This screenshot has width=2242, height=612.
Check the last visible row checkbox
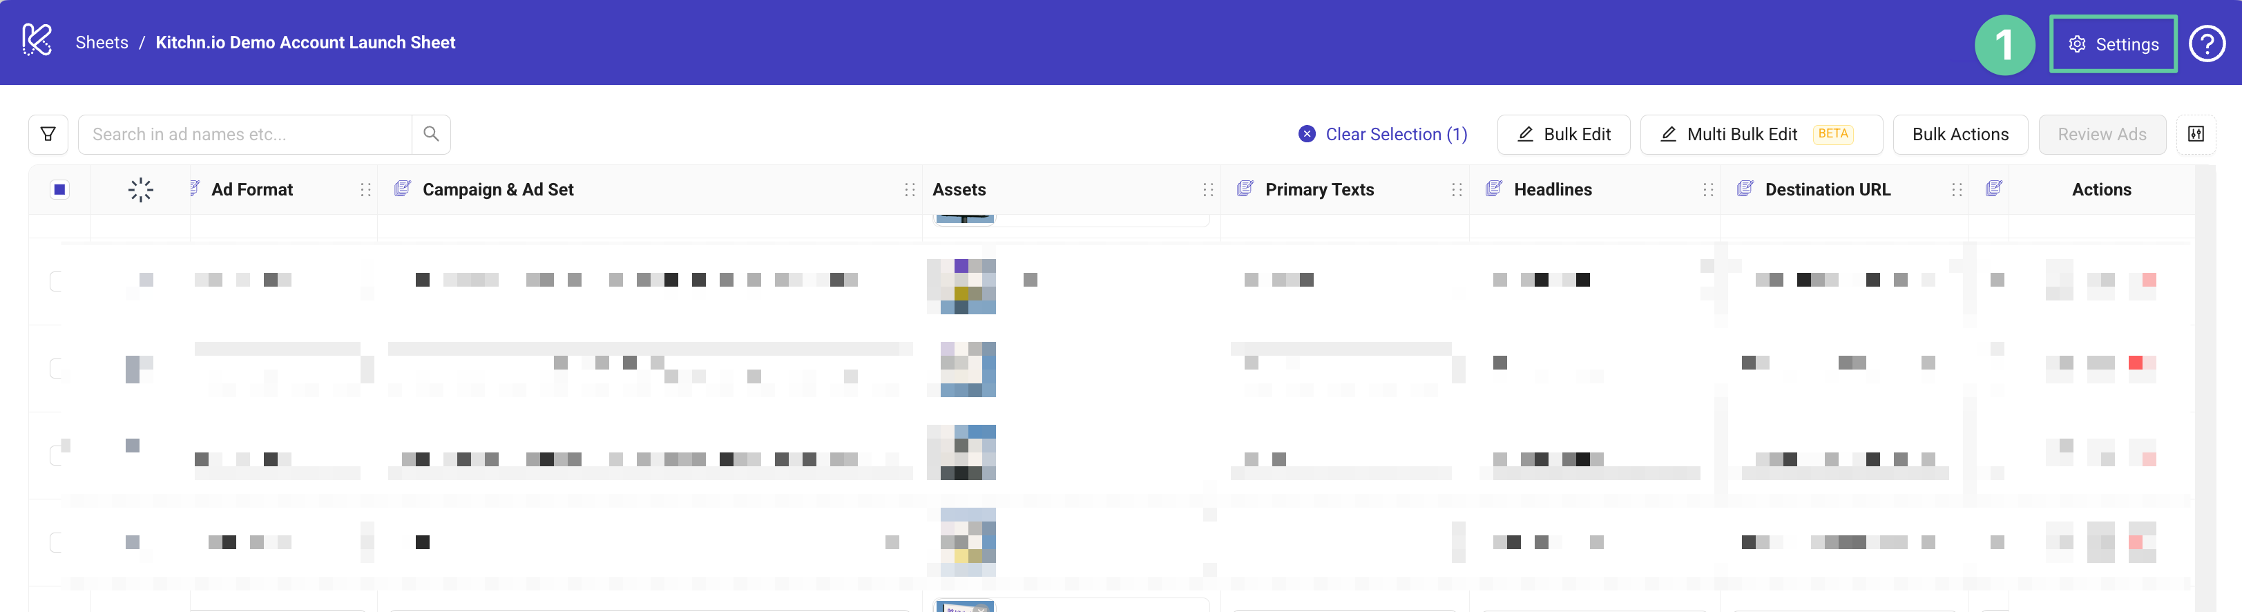pos(57,542)
